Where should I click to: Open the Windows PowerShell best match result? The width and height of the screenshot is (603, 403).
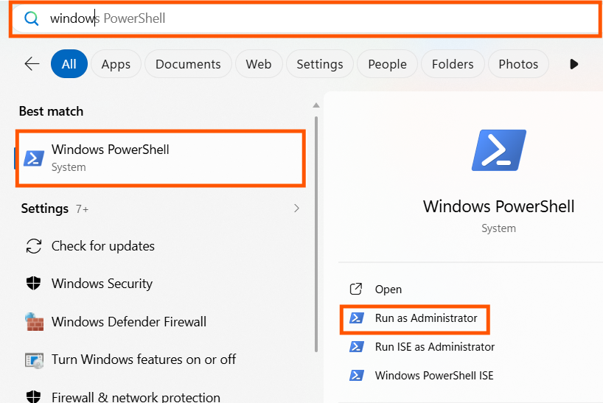coord(161,158)
